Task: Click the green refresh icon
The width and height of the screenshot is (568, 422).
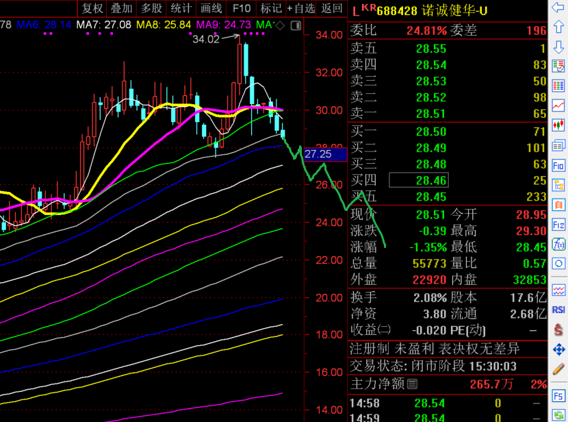Action: [x=558, y=414]
